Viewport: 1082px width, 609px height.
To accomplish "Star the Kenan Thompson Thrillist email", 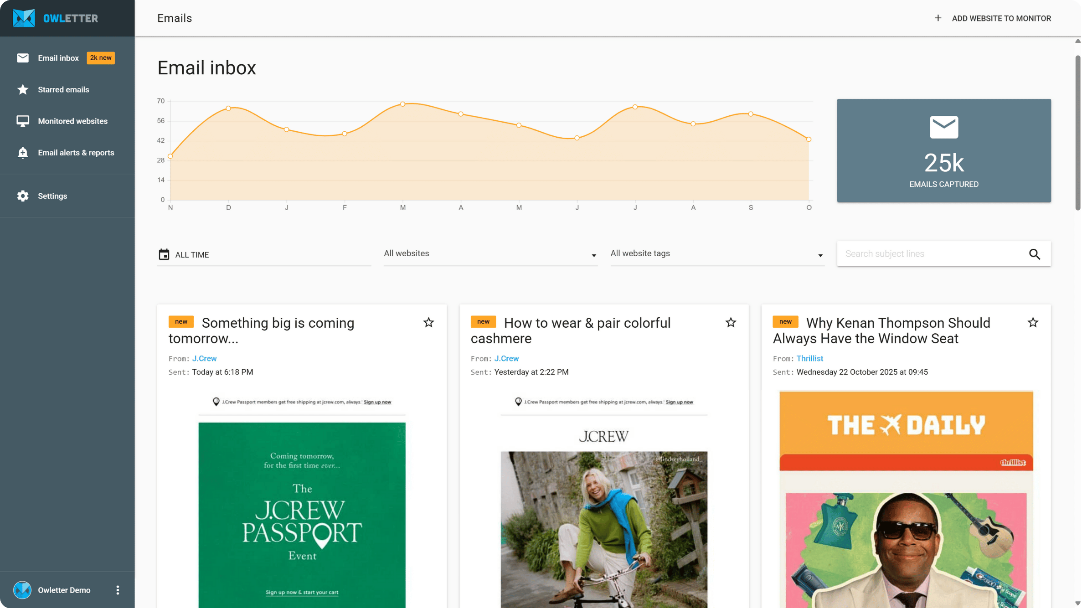I will click(x=1033, y=323).
